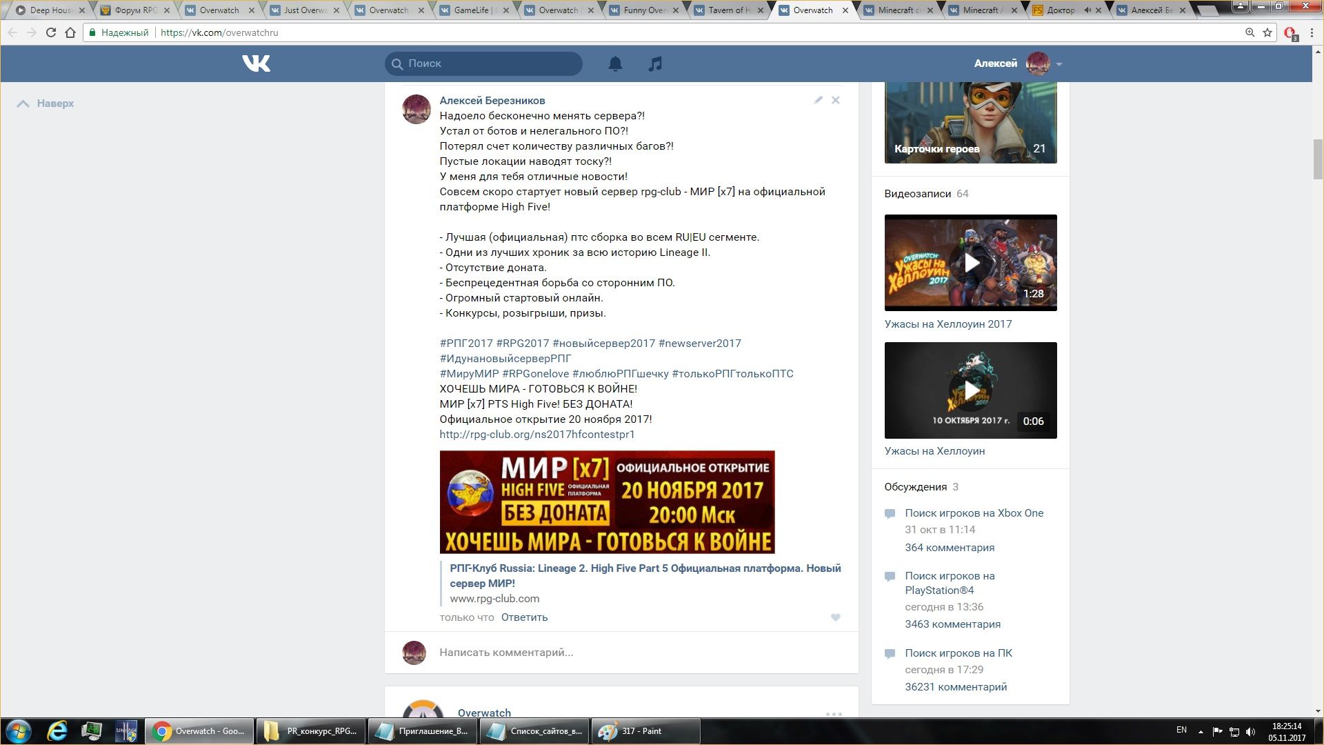Open Windows Start menu
1324x745 pixels.
click(19, 731)
